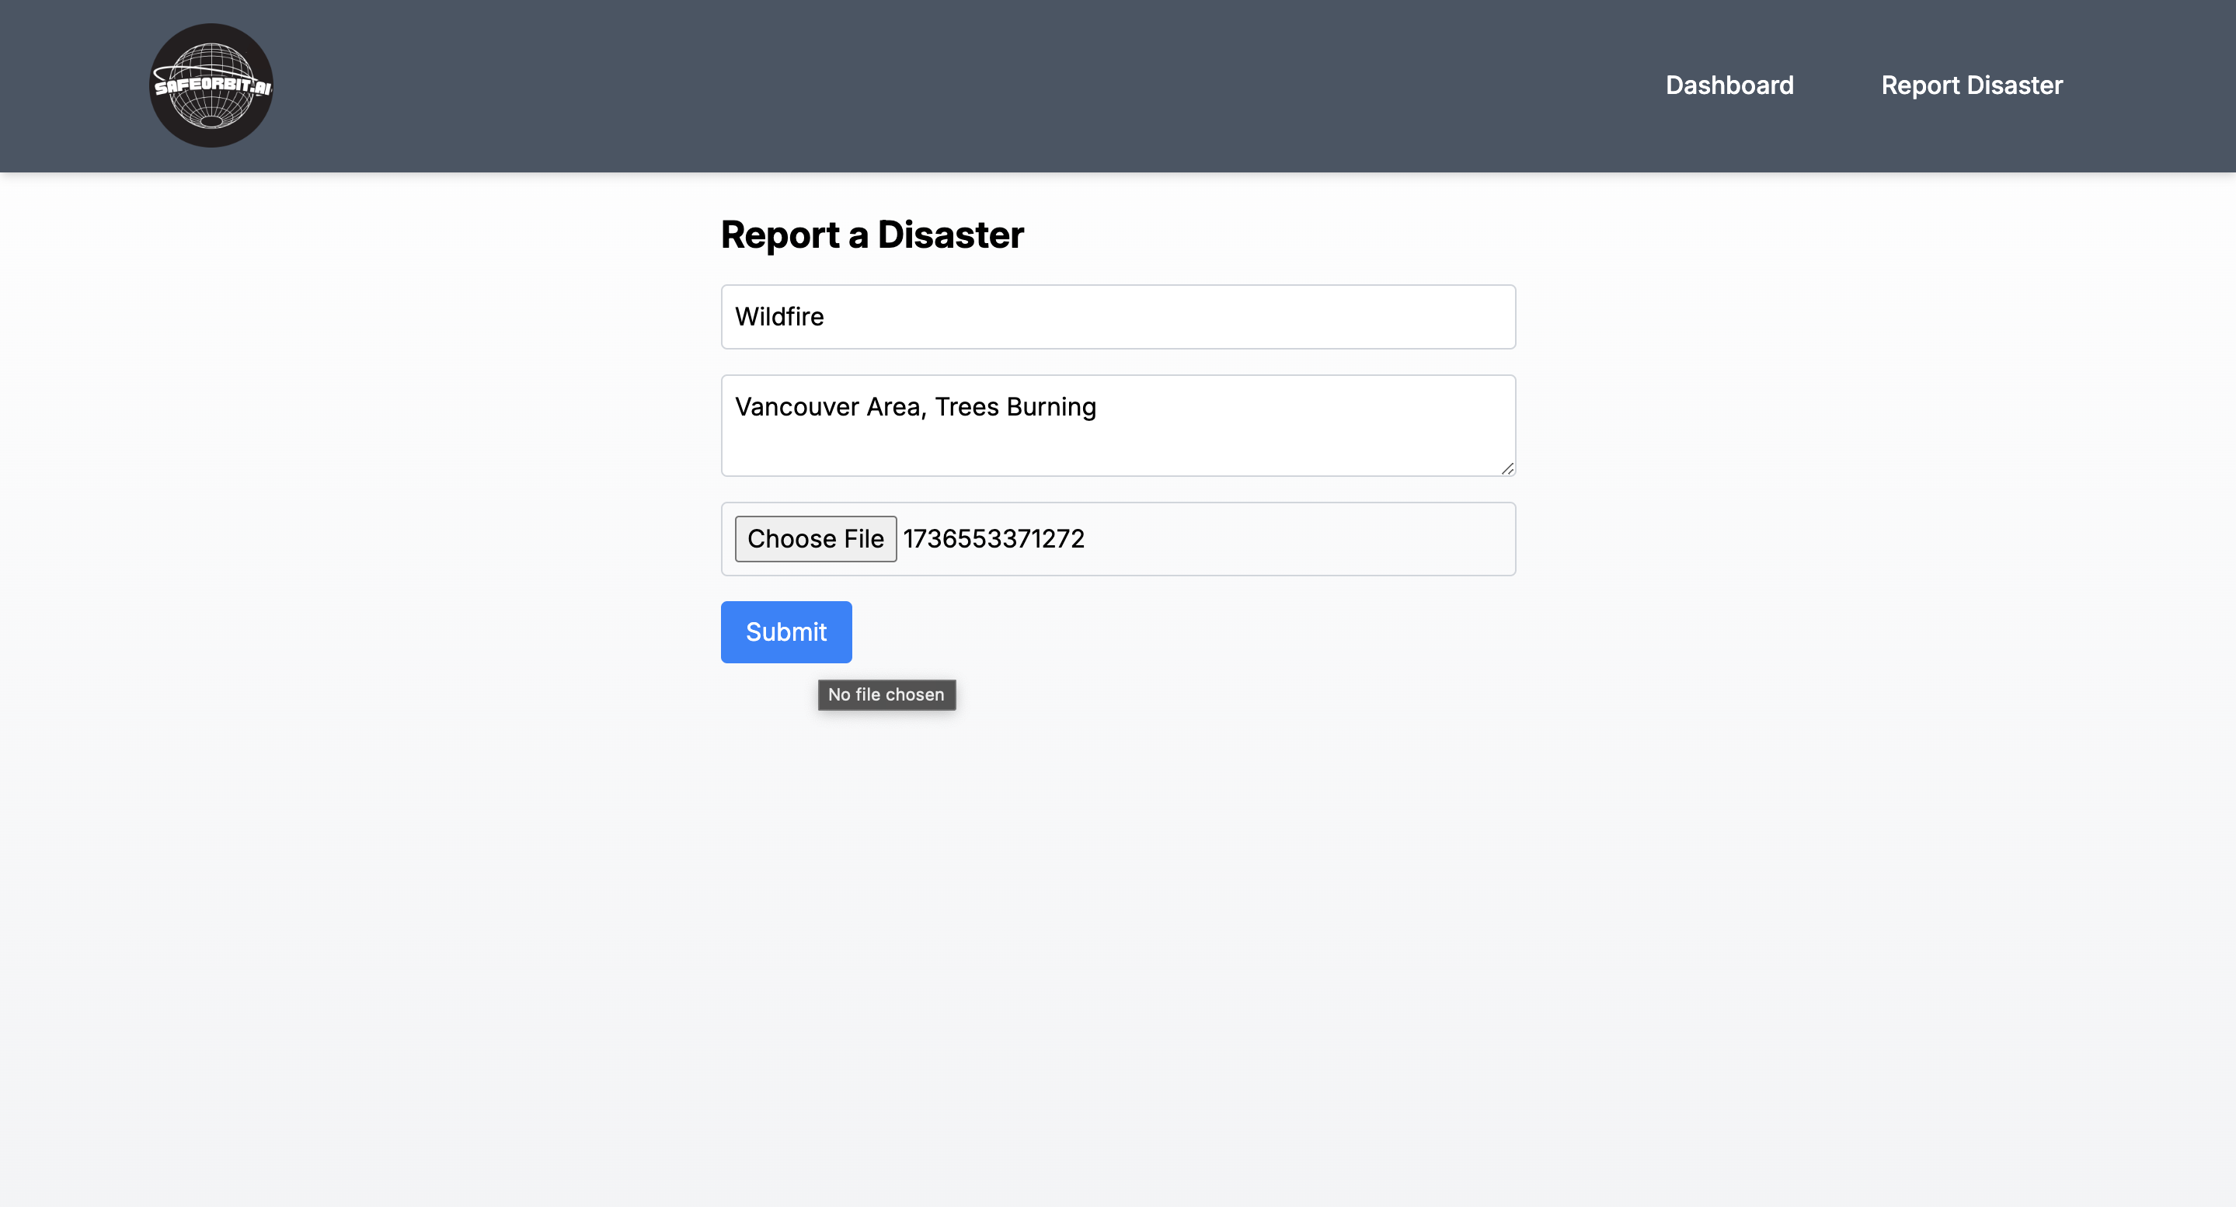
Task: Click the selected file name 1736553371272
Action: (x=993, y=539)
